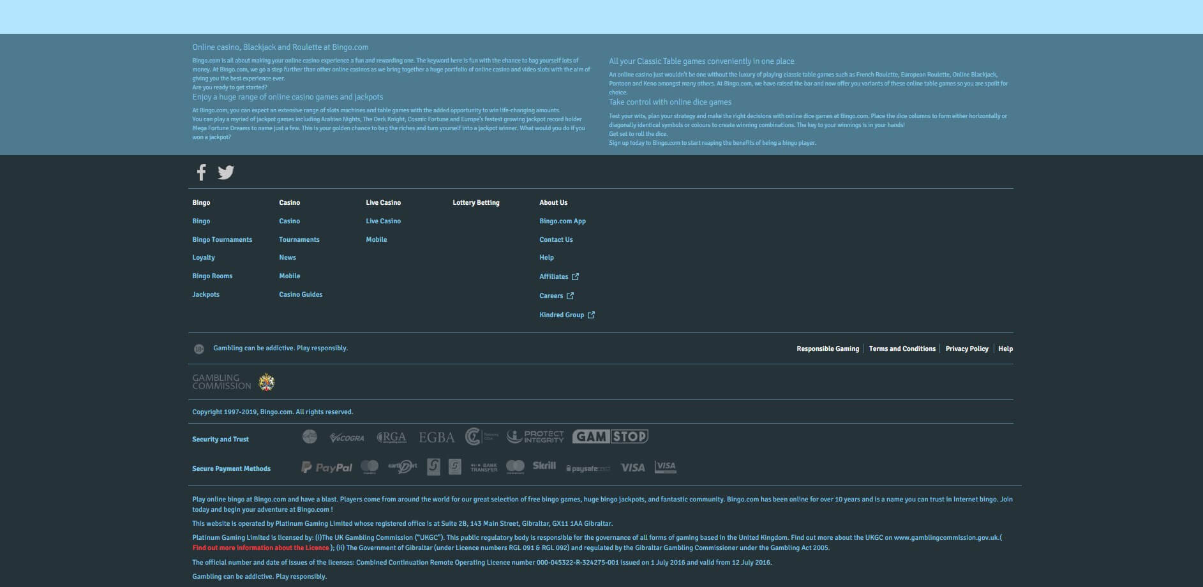Click 'Online casino, Blackjack and Roulette' heading
1203x587 pixels.
point(280,47)
